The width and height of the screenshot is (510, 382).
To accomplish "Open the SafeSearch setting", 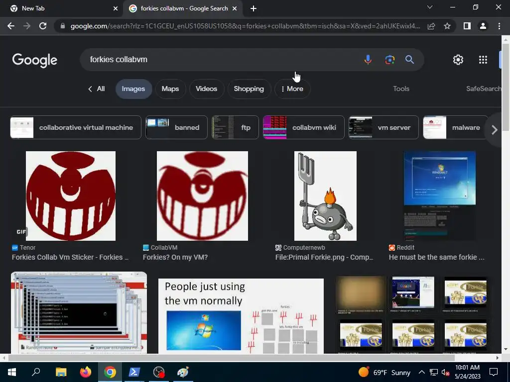I will pyautogui.click(x=483, y=89).
